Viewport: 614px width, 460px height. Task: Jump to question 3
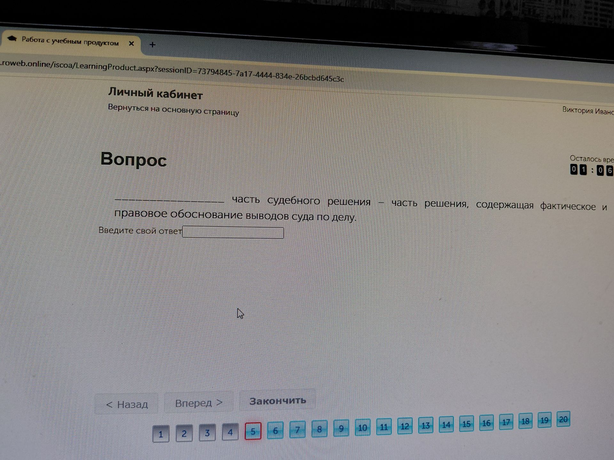[207, 433]
